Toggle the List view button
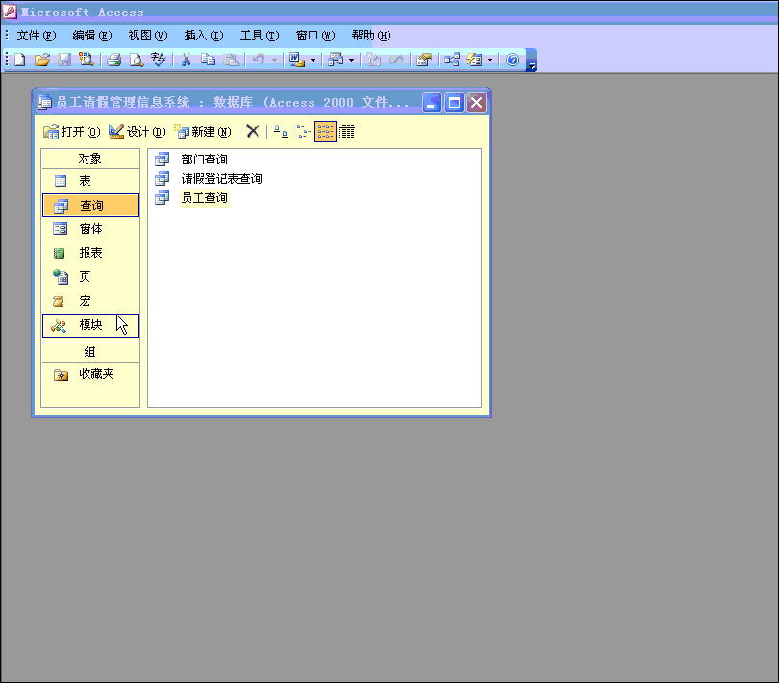The width and height of the screenshot is (779, 683). click(x=325, y=132)
